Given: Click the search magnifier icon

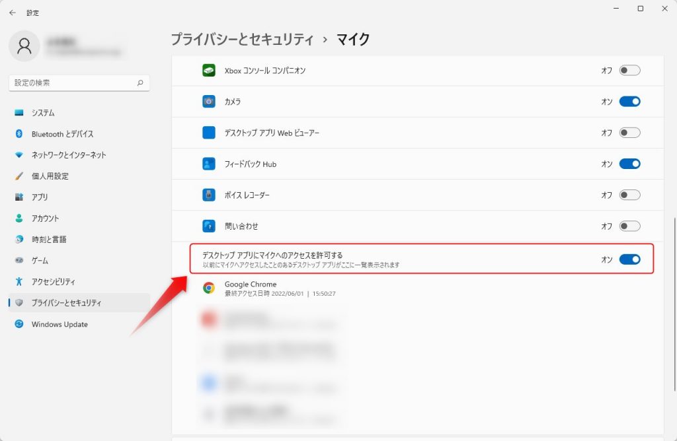Looking at the screenshot, I should pos(140,83).
